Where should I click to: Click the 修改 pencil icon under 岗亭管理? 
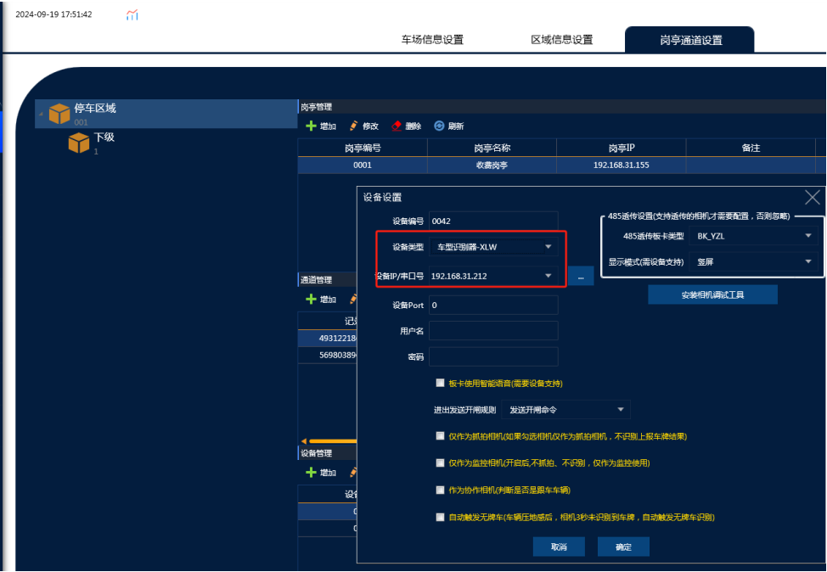[x=353, y=126]
